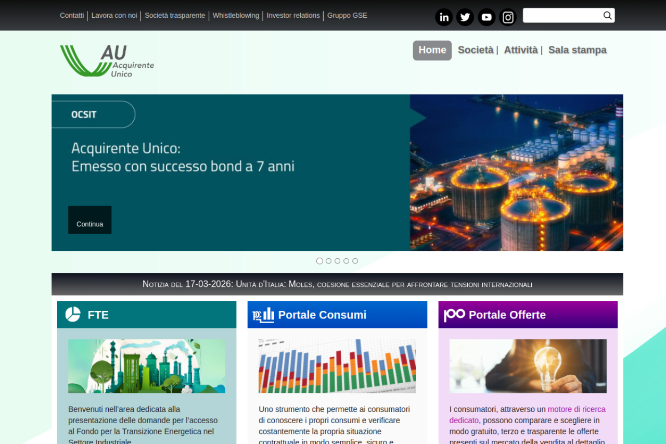Open the Twitter social icon
666x444 pixels.
click(465, 17)
